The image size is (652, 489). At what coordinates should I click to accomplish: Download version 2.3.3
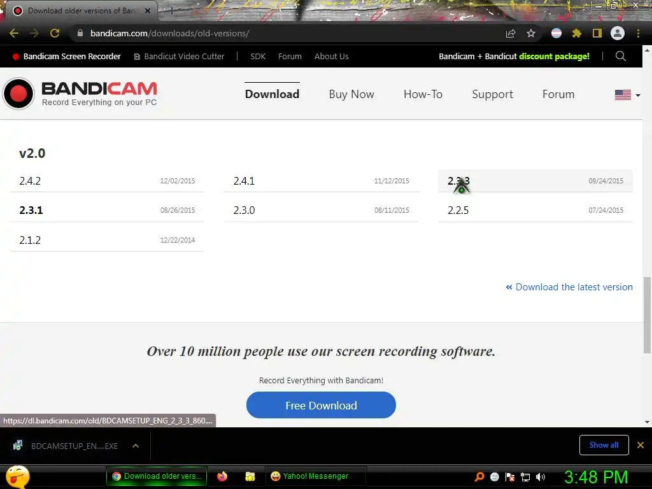(x=535, y=181)
